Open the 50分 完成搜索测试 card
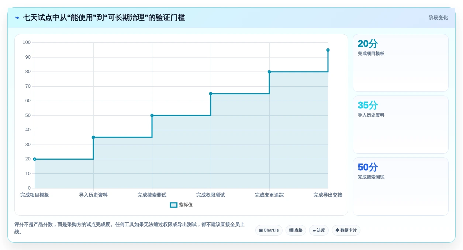 [401, 187]
